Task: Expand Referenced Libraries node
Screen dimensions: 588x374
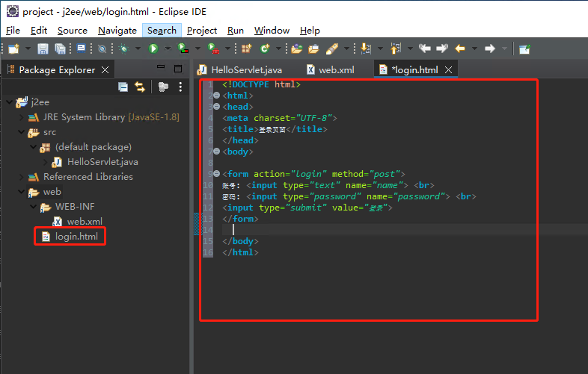Action: pos(22,177)
